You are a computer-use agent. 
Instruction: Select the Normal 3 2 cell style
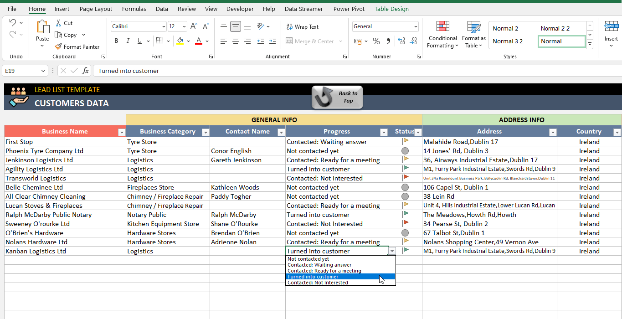pos(508,41)
